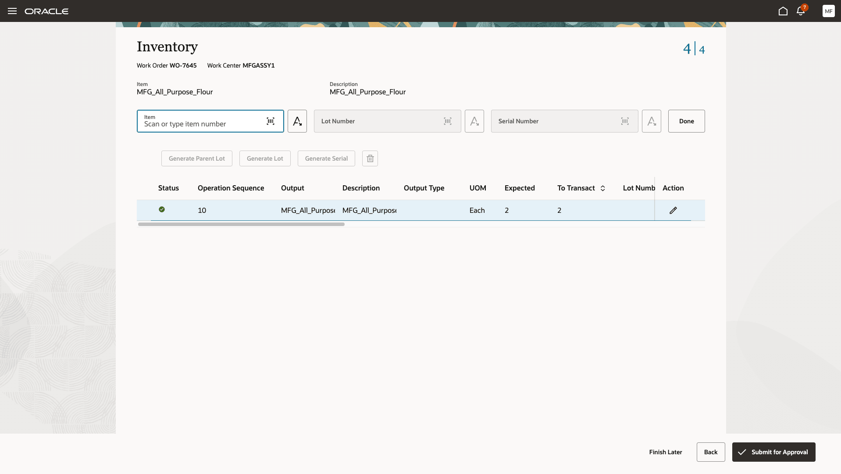
Task: Click the Inventory page heading
Action: [x=167, y=47]
